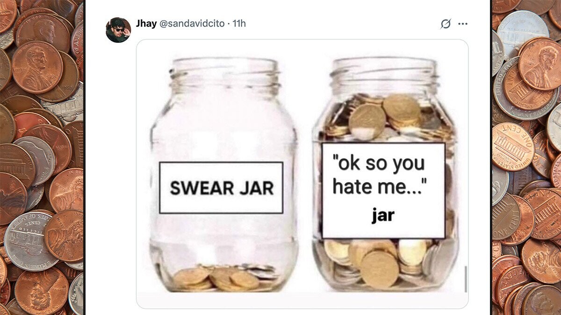This screenshot has width=561, height=315.
Task: Open the @sandavidcito handle link
Action: click(x=192, y=23)
